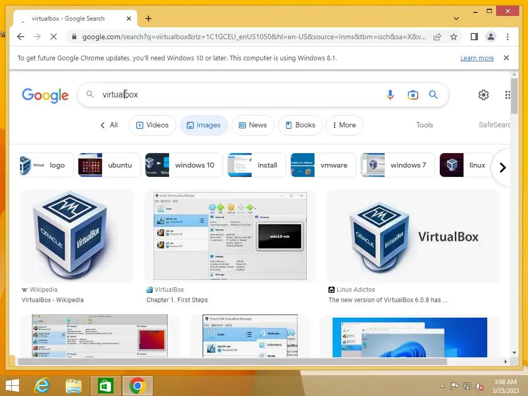Click the horizontal scrollbar at bottom
The image size is (528, 396).
pos(233,361)
